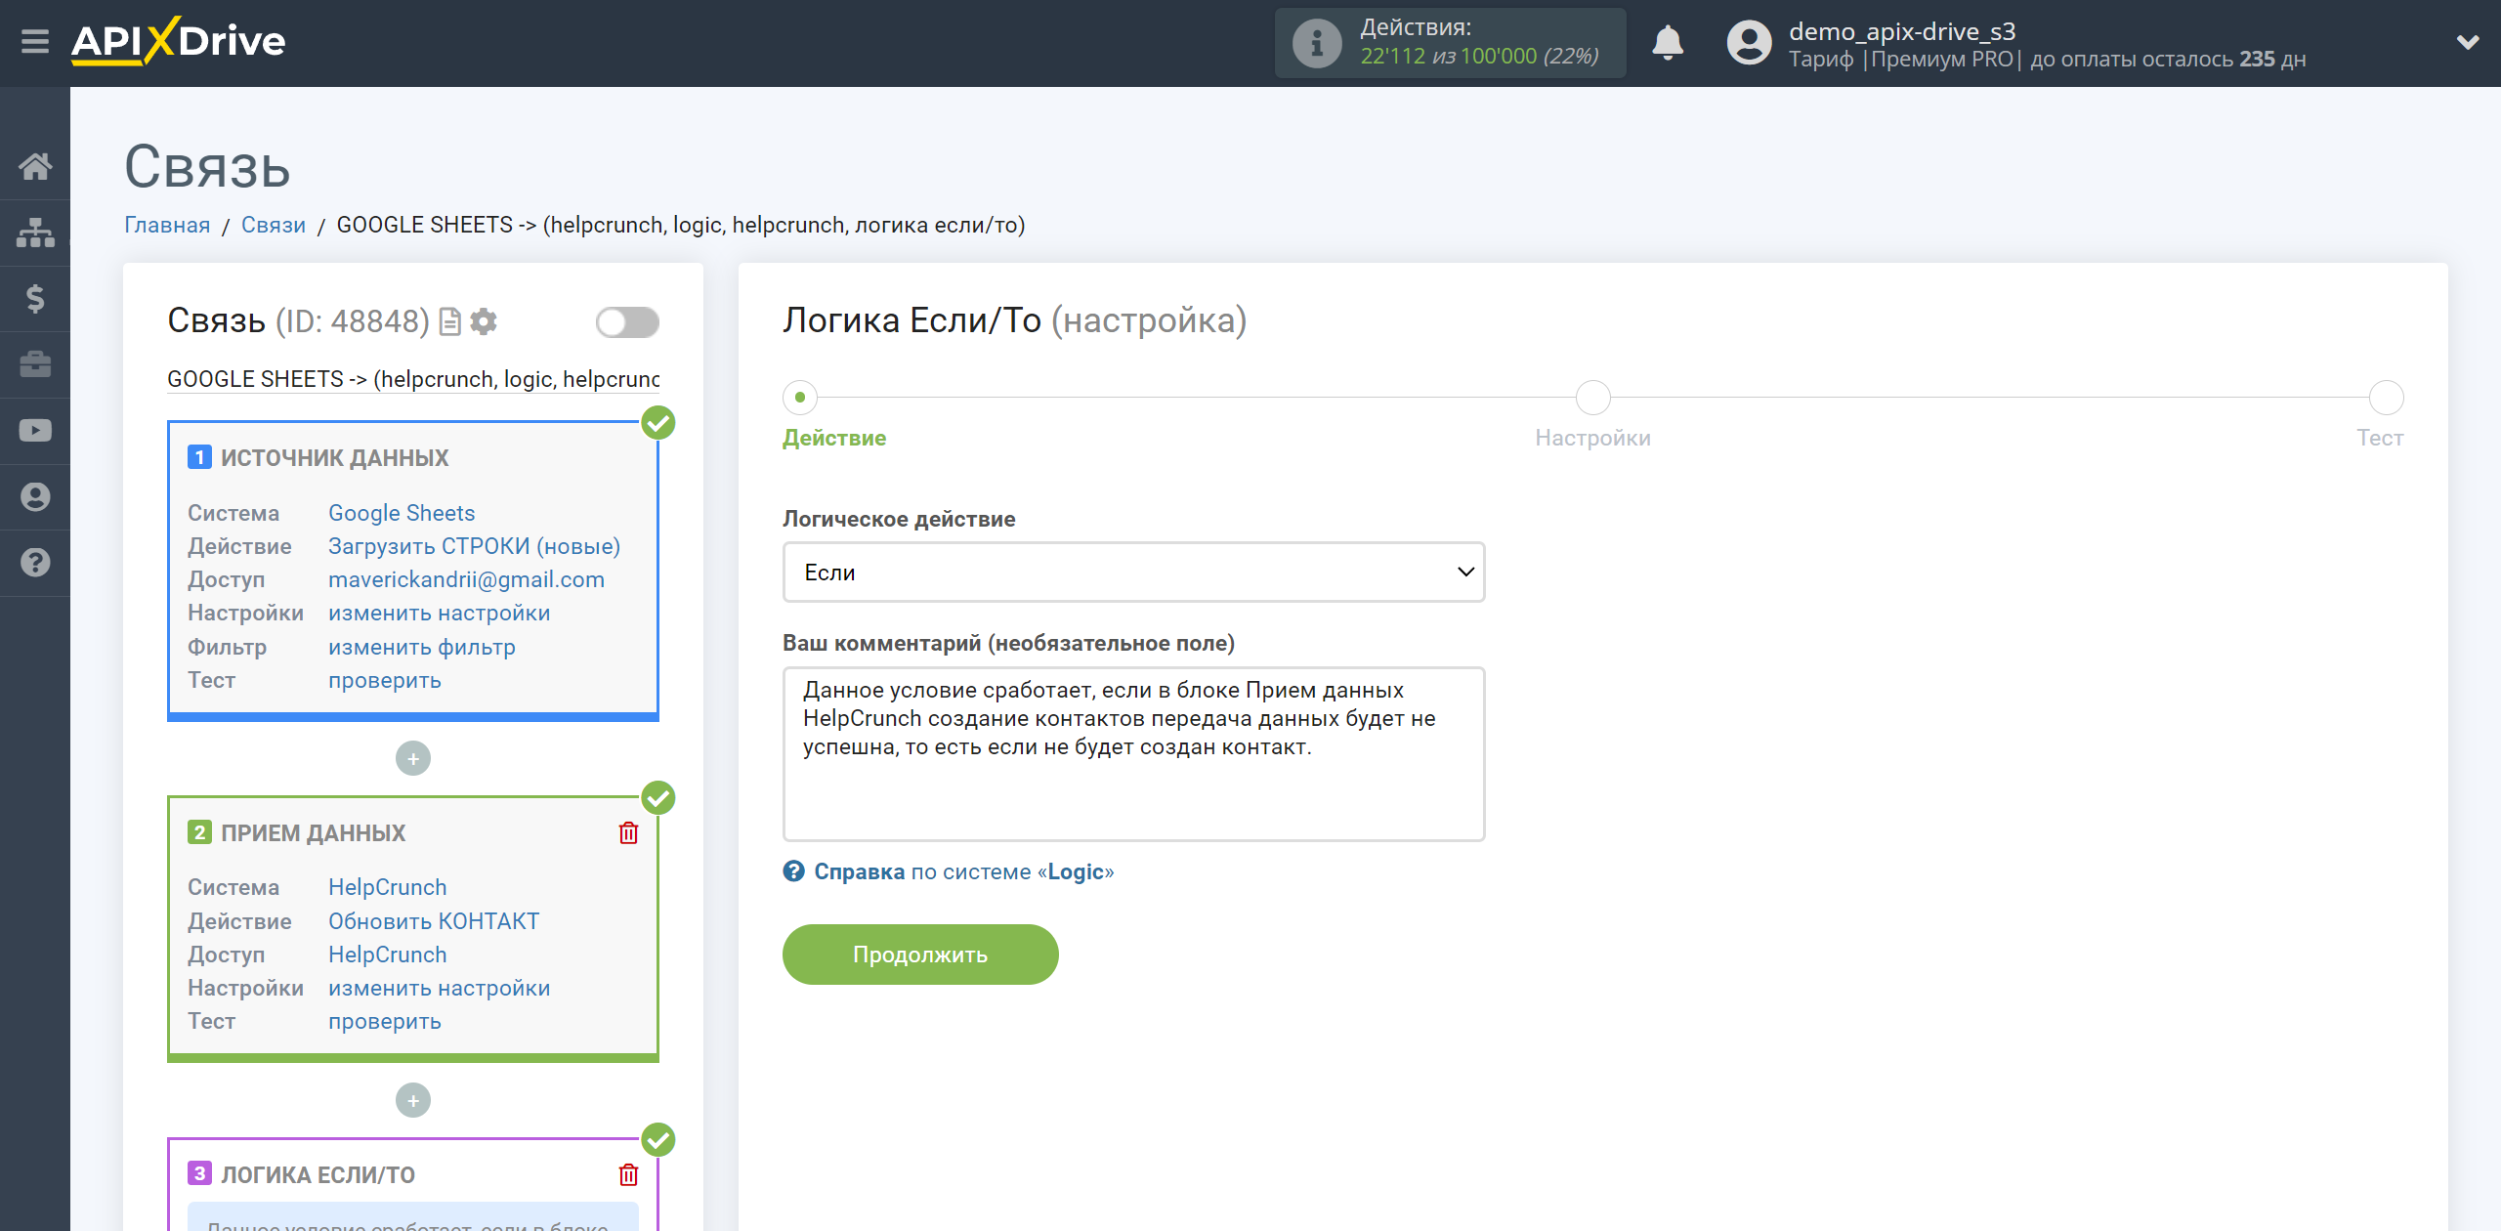This screenshot has width=2501, height=1231.
Task: Select the Действие step tab
Action: click(x=834, y=438)
